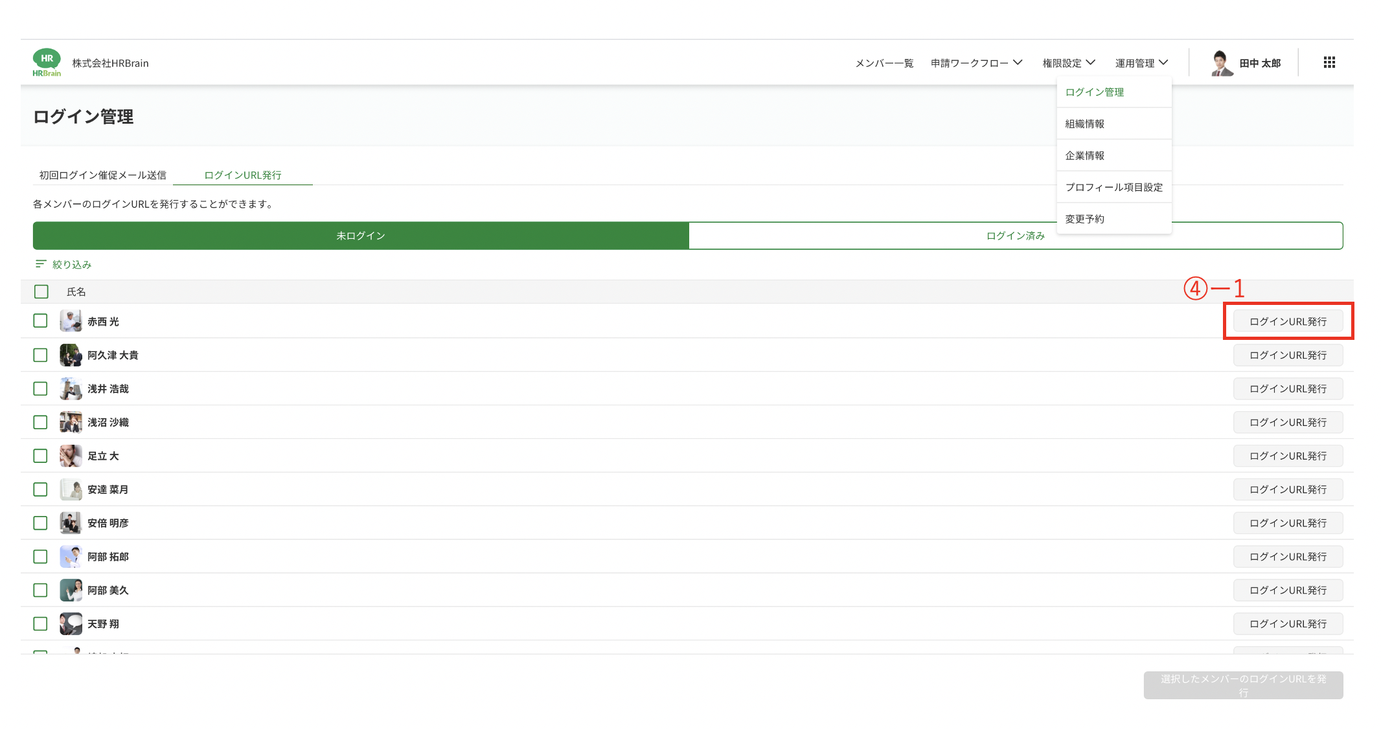Image resolution: width=1381 pixels, height=729 pixels.
Task: Issue login URL for 赤西 光
Action: click(x=1288, y=321)
